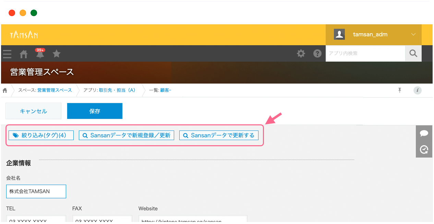Viewport: 434px width, 224px height.
Task: Open the notifications bell
Action: tap(40, 54)
